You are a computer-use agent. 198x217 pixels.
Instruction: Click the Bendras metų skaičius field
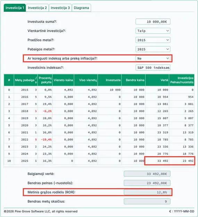[147, 201]
